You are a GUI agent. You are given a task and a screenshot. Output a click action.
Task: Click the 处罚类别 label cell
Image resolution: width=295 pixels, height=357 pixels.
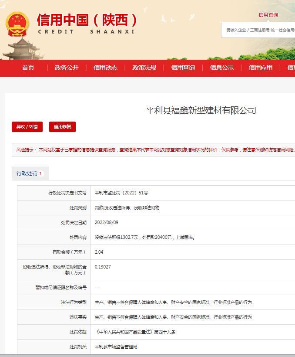pos(54,207)
